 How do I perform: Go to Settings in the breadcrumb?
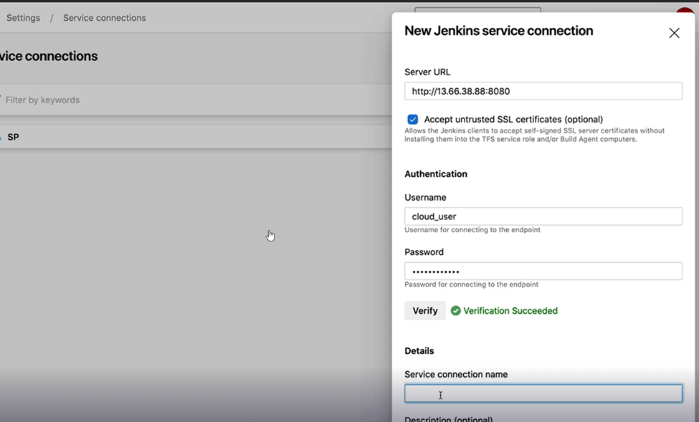(23, 18)
